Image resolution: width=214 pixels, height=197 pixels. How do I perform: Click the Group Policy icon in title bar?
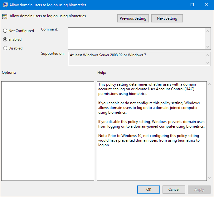pyautogui.click(x=5, y=5)
